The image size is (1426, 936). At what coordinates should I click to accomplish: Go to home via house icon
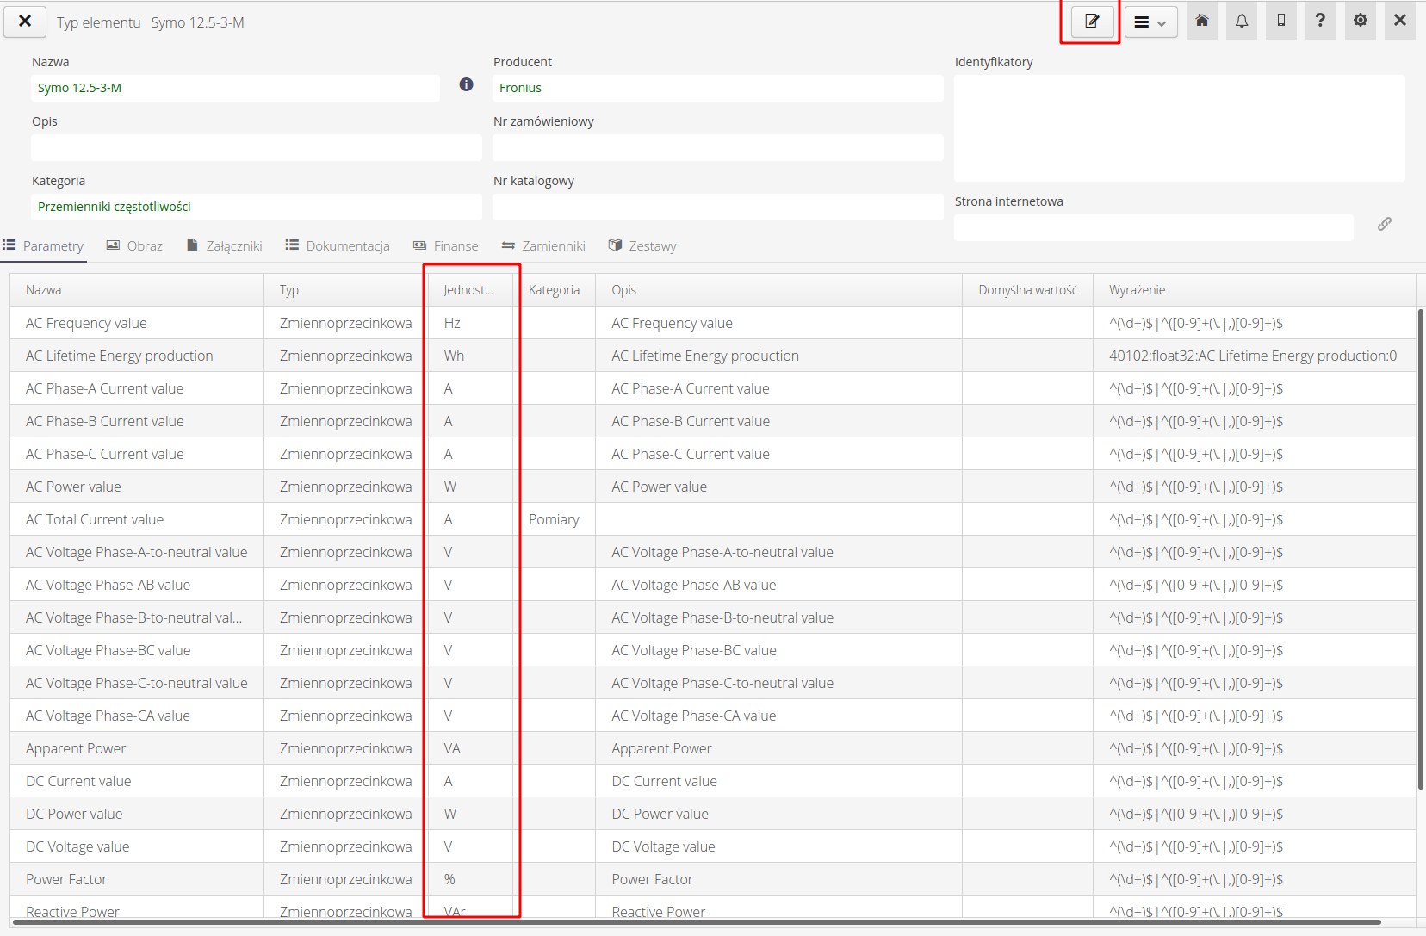(x=1202, y=22)
